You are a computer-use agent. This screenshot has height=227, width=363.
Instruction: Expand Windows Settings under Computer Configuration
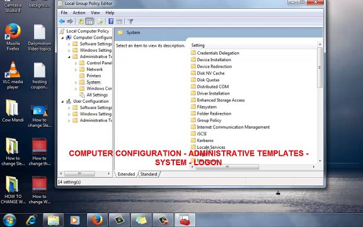(69, 50)
